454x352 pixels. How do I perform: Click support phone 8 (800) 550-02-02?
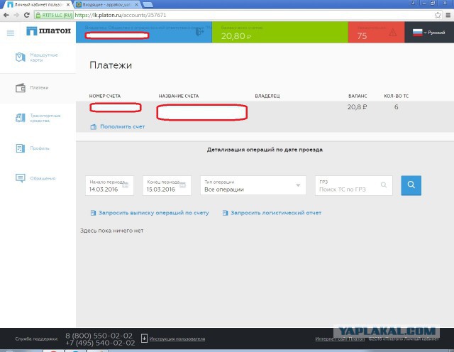point(99,336)
